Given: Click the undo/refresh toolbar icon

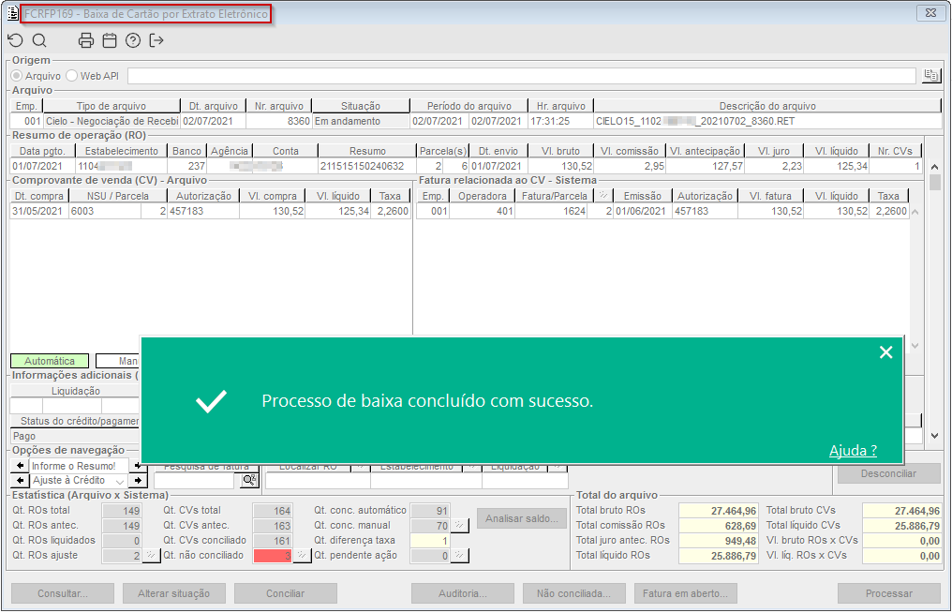Looking at the screenshot, I should (15, 40).
